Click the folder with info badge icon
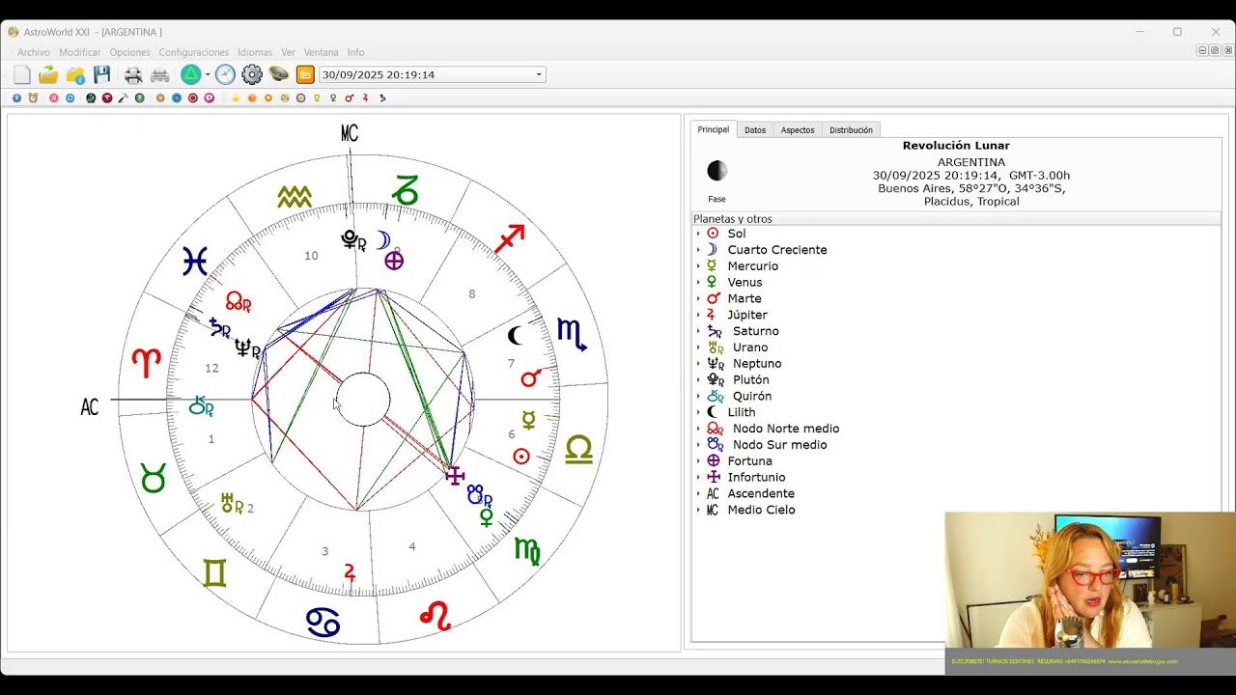1236x695 pixels. pos(75,74)
